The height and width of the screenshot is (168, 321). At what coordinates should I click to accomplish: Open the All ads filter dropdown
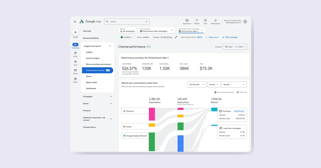tap(214, 85)
